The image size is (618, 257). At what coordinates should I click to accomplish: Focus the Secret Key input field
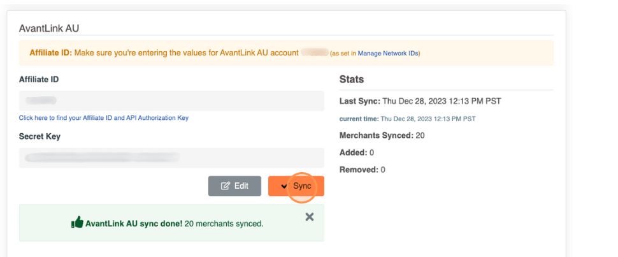coord(171,158)
